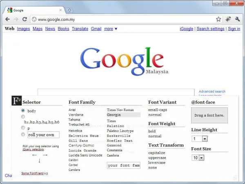The width and height of the screenshot is (245, 184).
Task: Apply the Verdana font family
Action: click(76, 114)
